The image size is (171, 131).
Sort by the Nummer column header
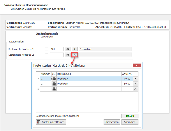pos(46,74)
